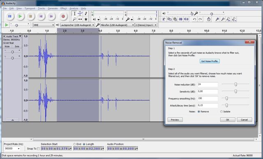Click the Zoom In magnifier icon

(x=217, y=19)
